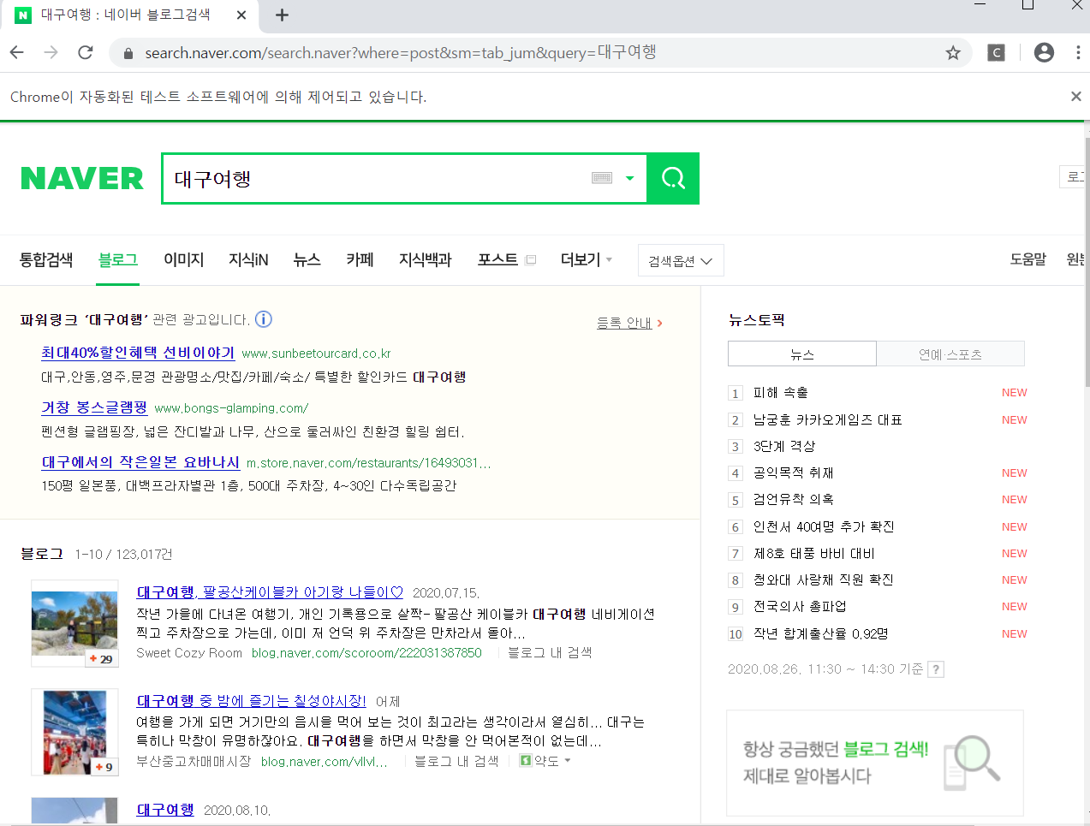This screenshot has width=1090, height=826.
Task: Open news topic 제8호 태풍 바비 대비
Action: click(814, 553)
